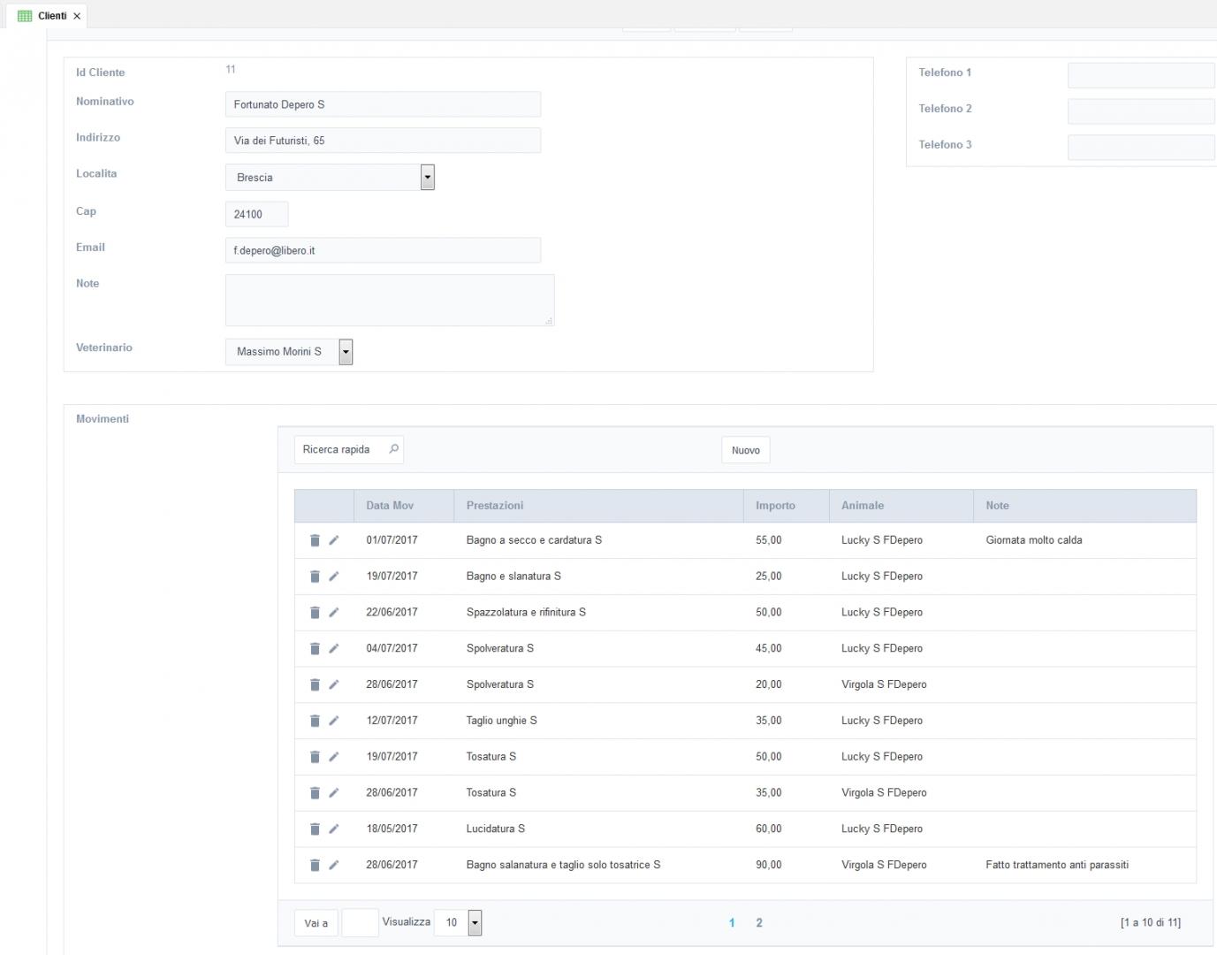Edit the Spazzolatura e rifinitura S row
Viewport: 1217px width, 955px height.
click(333, 612)
